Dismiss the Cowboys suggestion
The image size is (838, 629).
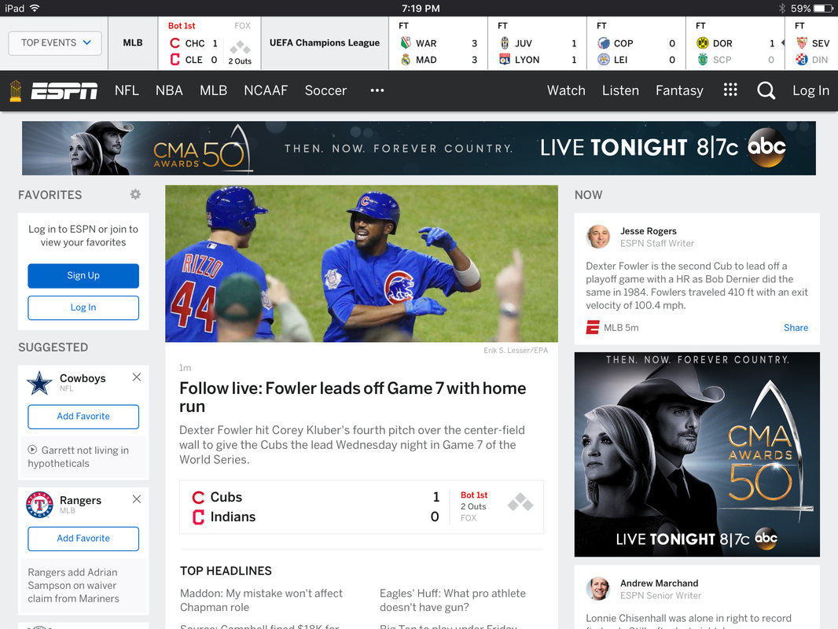137,377
